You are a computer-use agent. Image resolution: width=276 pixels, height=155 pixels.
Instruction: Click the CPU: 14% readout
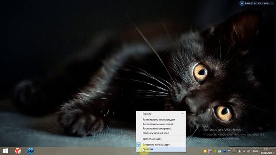263,3
